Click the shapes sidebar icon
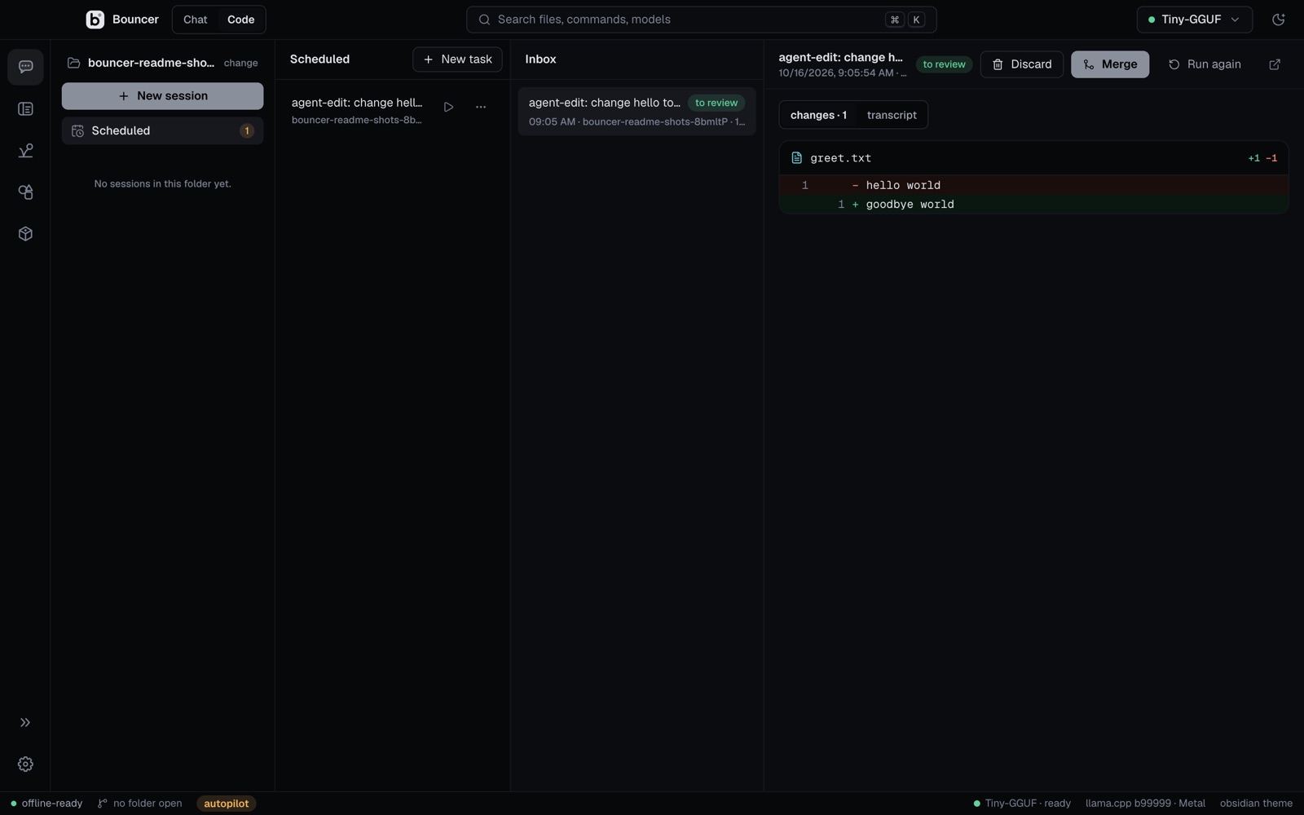The height and width of the screenshot is (815, 1304). tap(25, 192)
